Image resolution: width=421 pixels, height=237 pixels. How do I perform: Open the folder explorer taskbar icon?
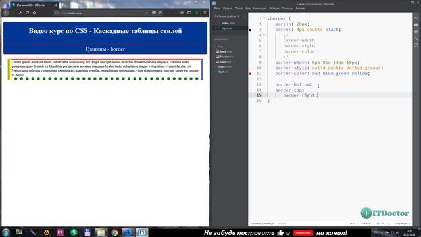point(101,232)
